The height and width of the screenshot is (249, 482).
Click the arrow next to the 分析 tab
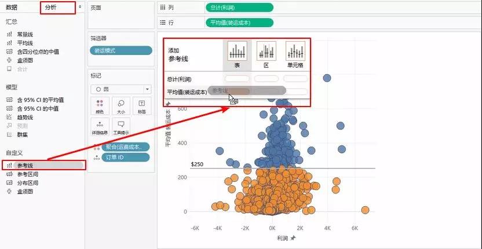tap(79, 8)
